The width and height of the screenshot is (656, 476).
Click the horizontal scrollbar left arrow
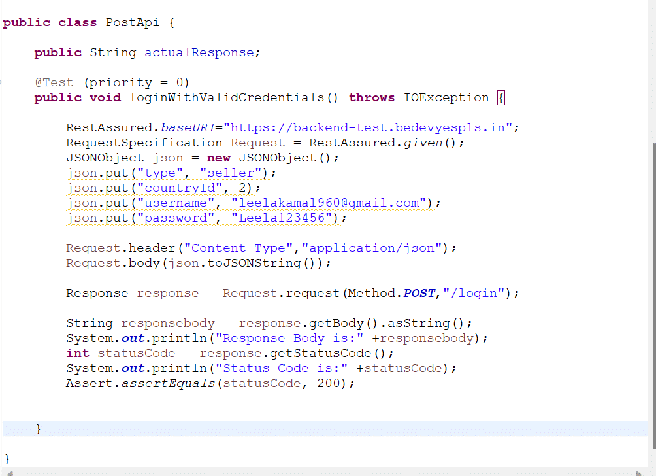(10, 473)
